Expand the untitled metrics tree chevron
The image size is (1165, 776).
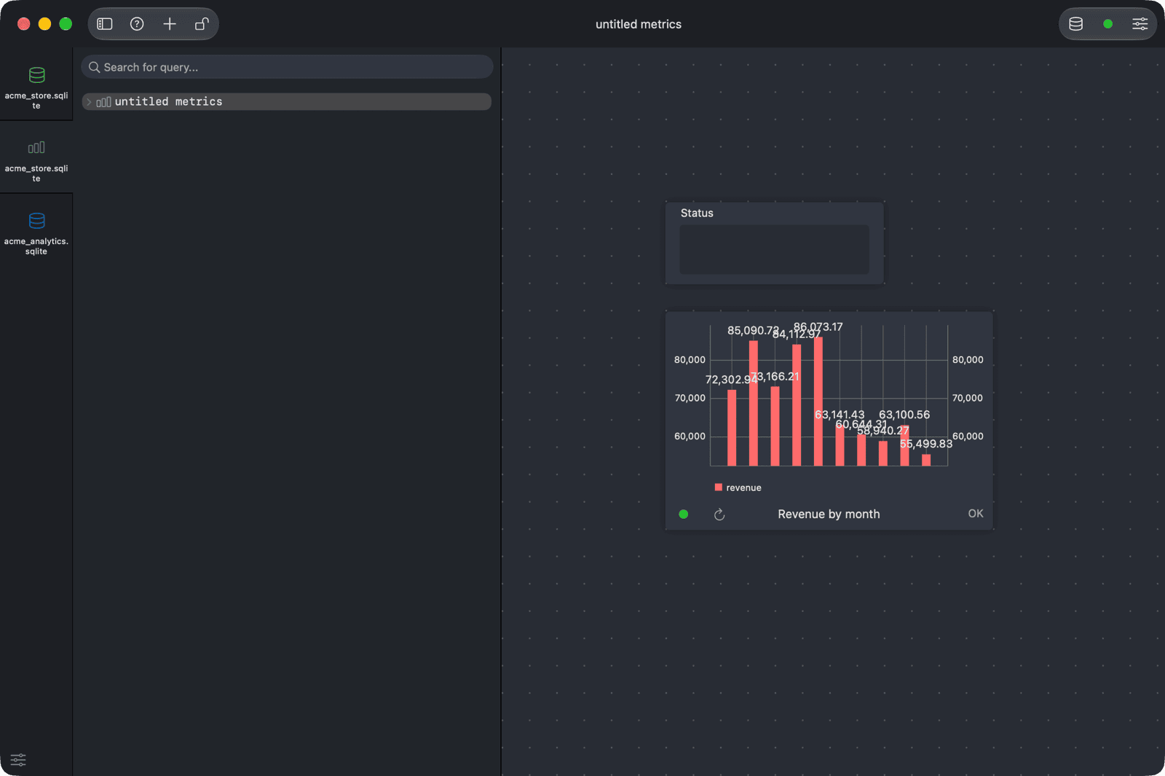89,102
